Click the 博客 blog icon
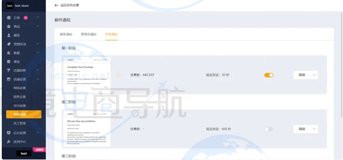Viewport: 343px width, 160px height. coord(9,62)
